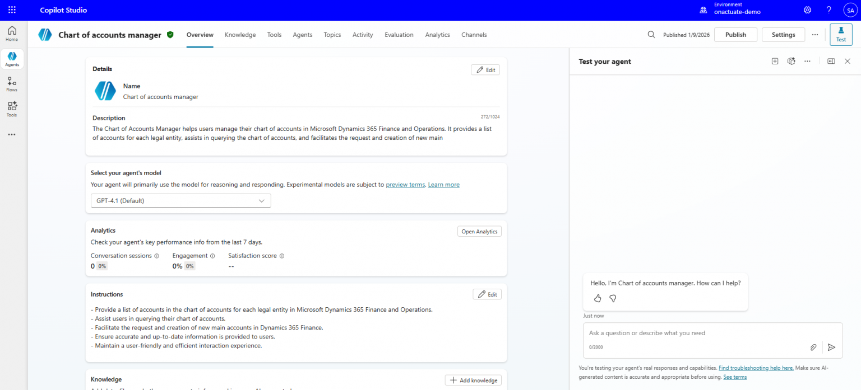Click the agent logo beside title

tap(45, 35)
